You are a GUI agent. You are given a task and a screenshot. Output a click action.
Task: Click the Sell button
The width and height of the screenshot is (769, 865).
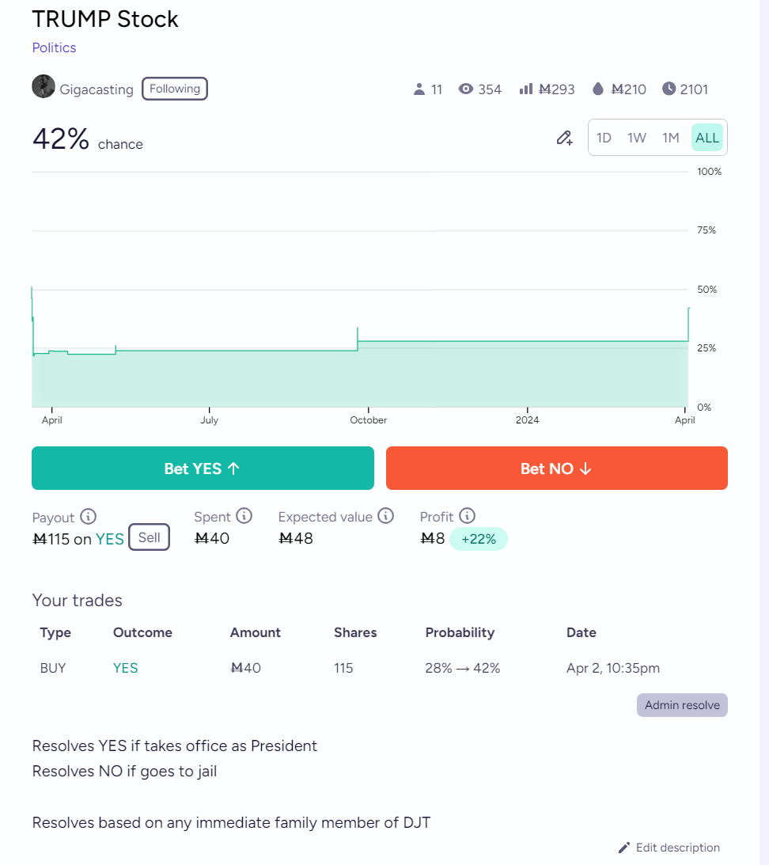pos(149,538)
